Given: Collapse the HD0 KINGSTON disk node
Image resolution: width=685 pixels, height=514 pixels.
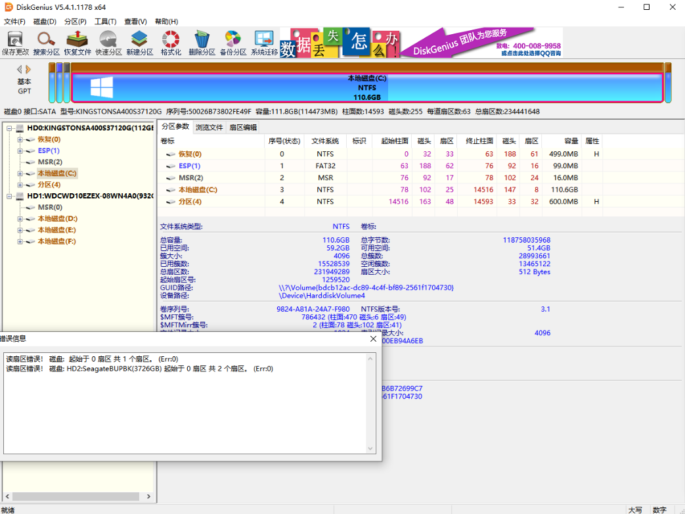Looking at the screenshot, I should click(x=9, y=129).
